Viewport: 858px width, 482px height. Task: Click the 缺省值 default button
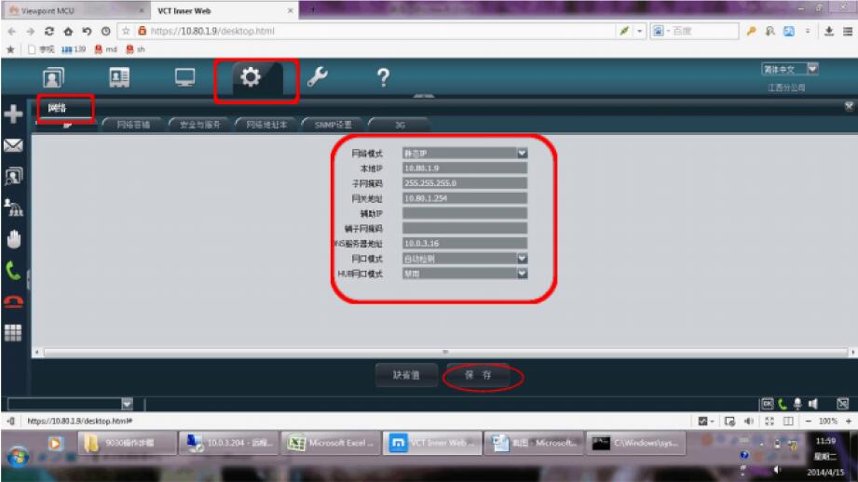[405, 375]
